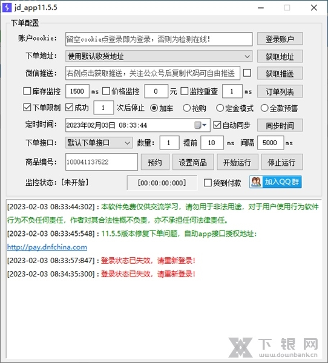Click the 间隔 5000 ms field
This screenshot has width=328, height=363.
[x=271, y=143]
